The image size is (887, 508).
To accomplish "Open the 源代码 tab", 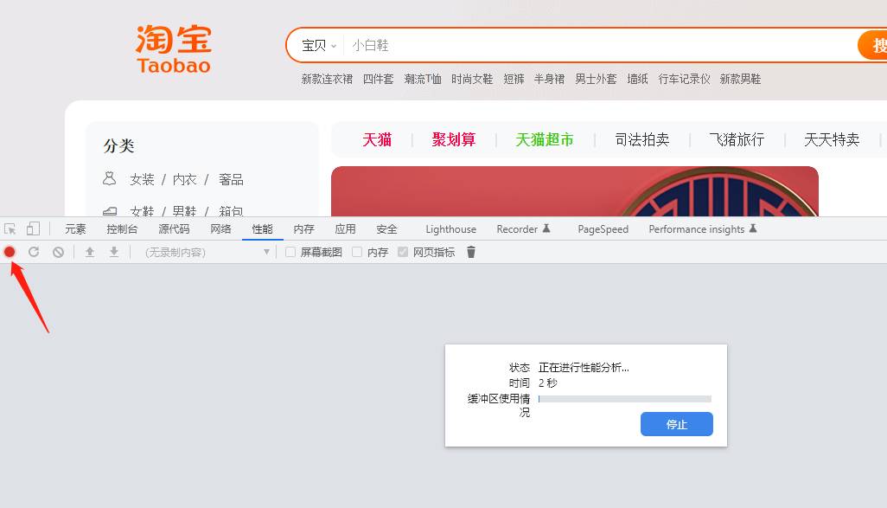I will point(174,228).
